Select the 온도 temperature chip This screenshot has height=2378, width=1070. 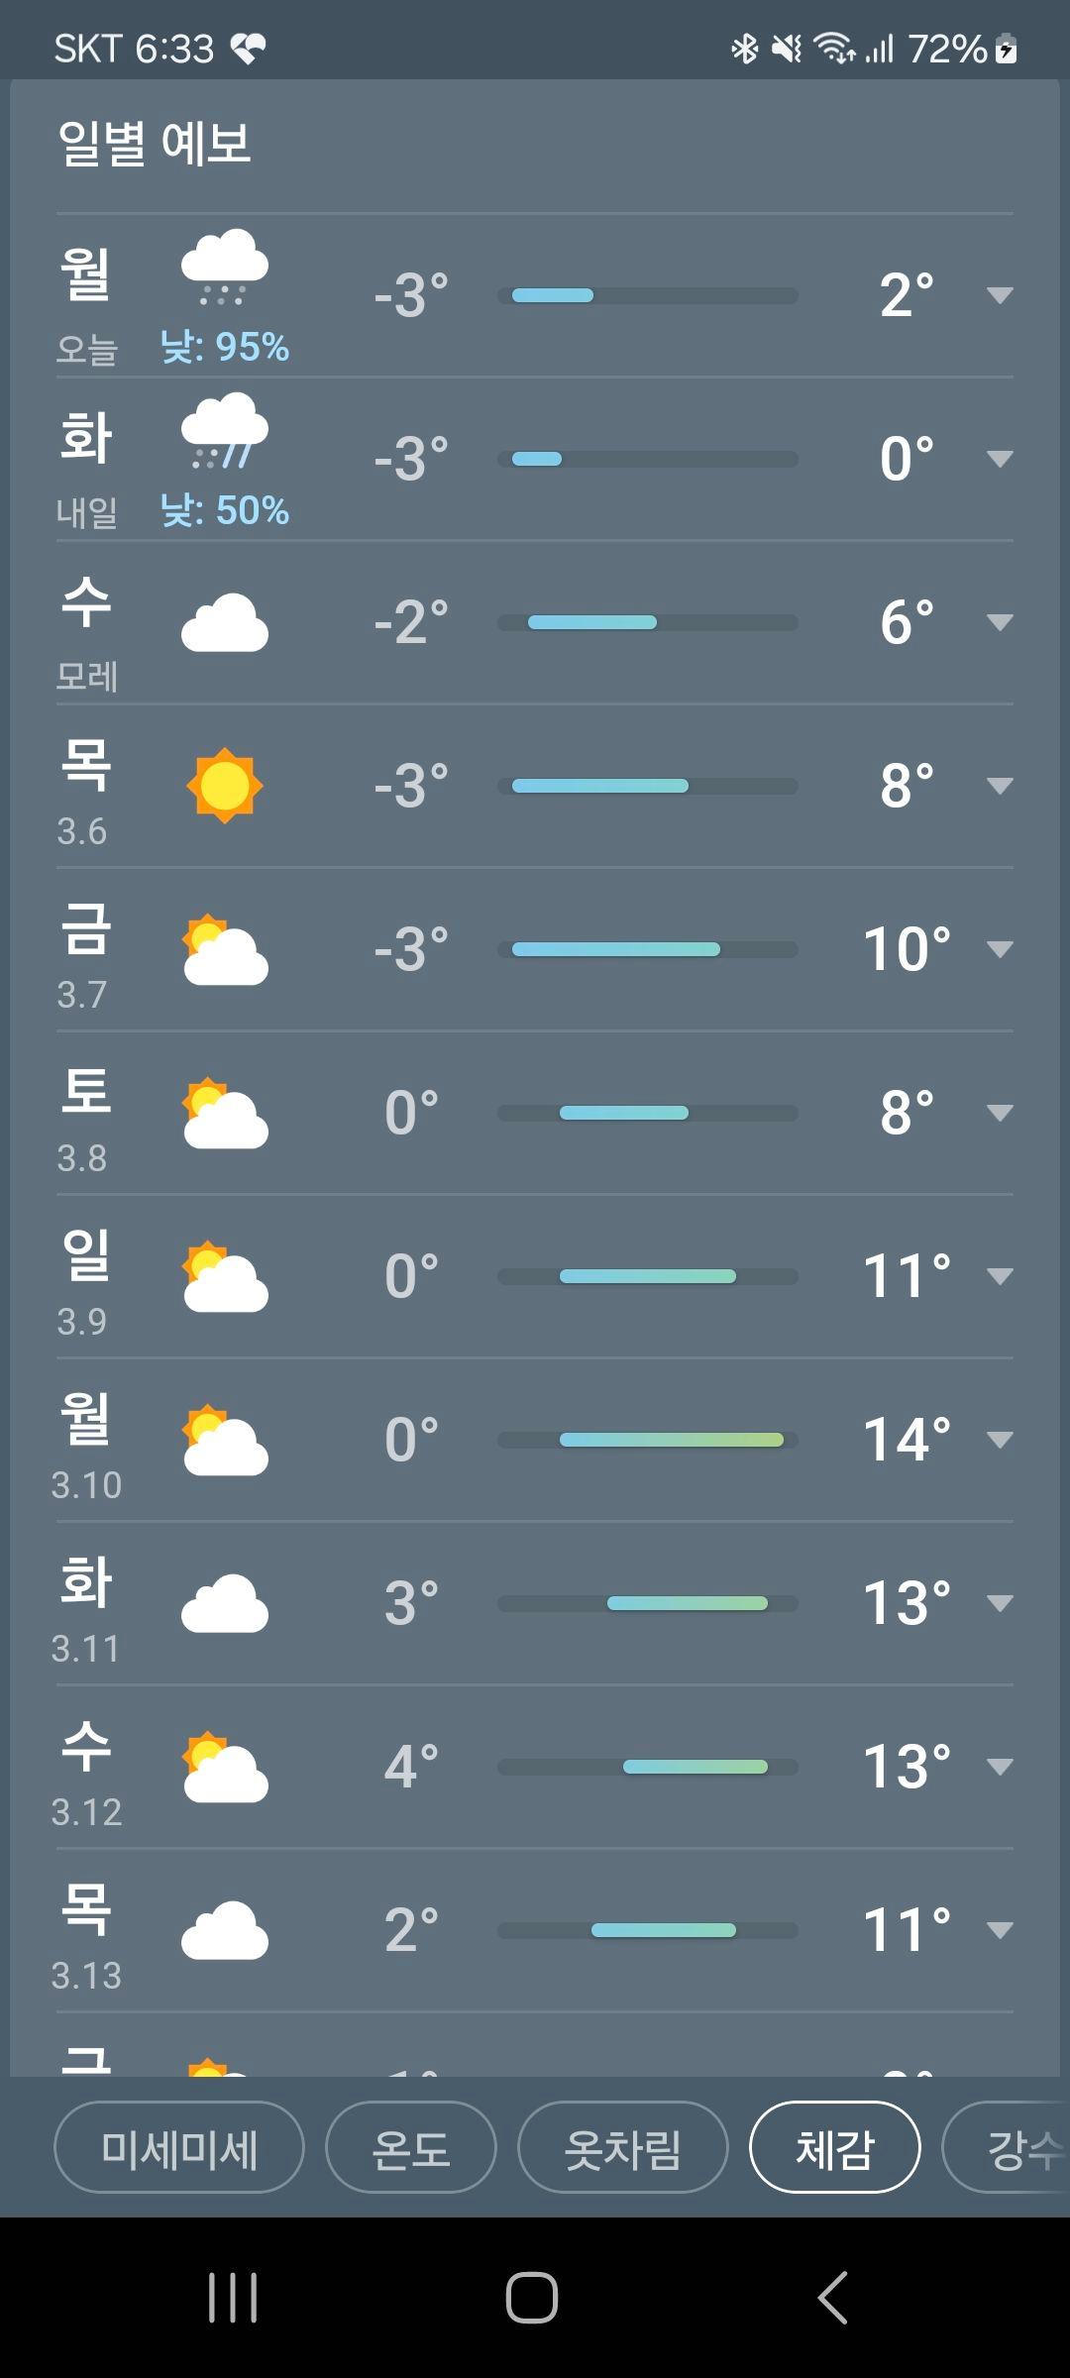coord(411,2147)
